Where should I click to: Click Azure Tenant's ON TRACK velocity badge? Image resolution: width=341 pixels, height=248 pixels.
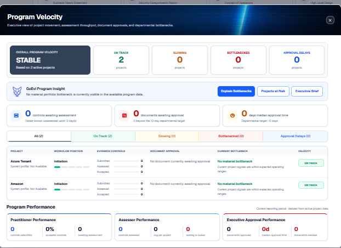coord(311,163)
